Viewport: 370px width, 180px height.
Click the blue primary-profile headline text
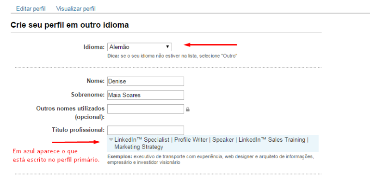211,143
